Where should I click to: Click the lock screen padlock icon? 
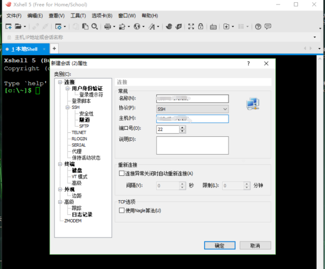tap(200, 26)
